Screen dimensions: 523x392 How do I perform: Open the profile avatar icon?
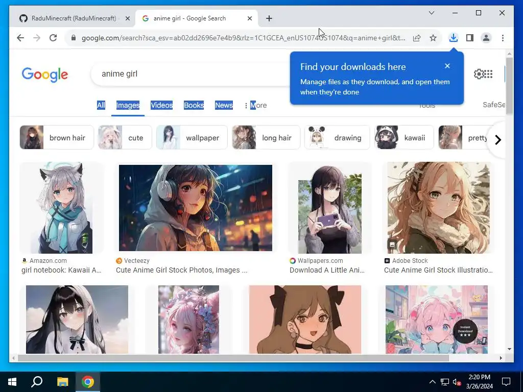[x=486, y=38]
